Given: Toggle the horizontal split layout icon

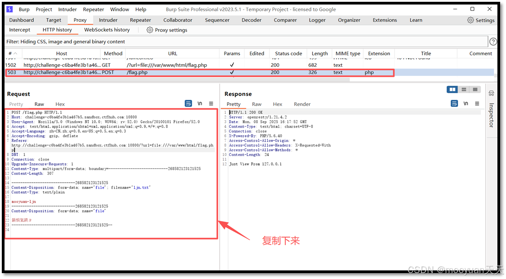Looking at the screenshot, I should (463, 89).
